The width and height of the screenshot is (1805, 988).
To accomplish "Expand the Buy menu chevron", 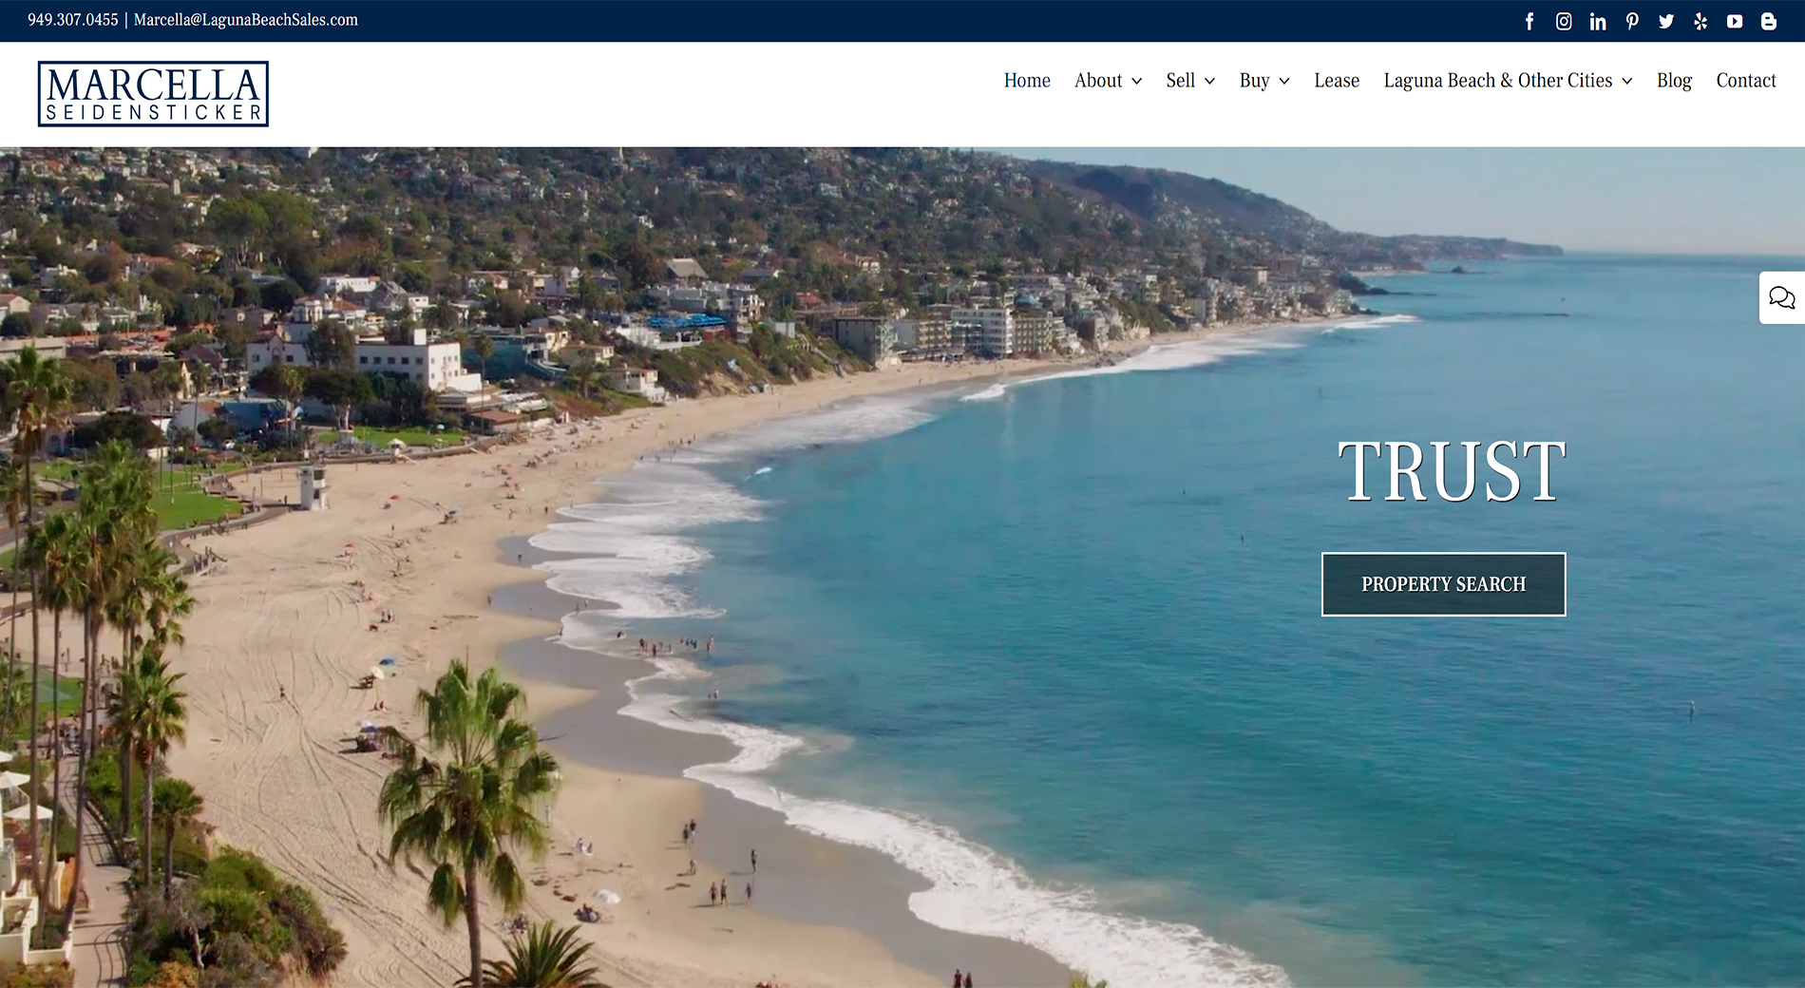I will (x=1284, y=82).
